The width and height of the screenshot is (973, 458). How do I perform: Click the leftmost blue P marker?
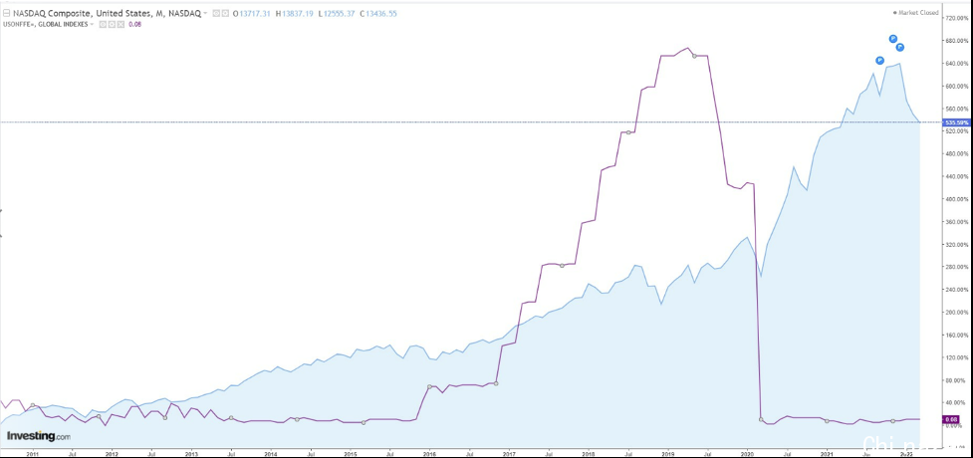(x=879, y=60)
